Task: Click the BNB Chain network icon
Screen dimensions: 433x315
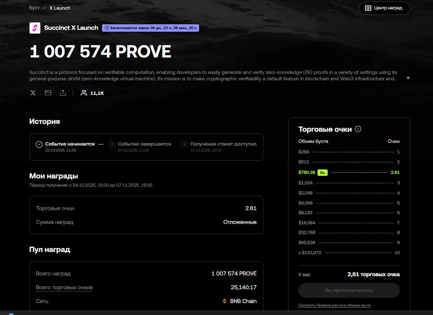Action: coord(225,301)
